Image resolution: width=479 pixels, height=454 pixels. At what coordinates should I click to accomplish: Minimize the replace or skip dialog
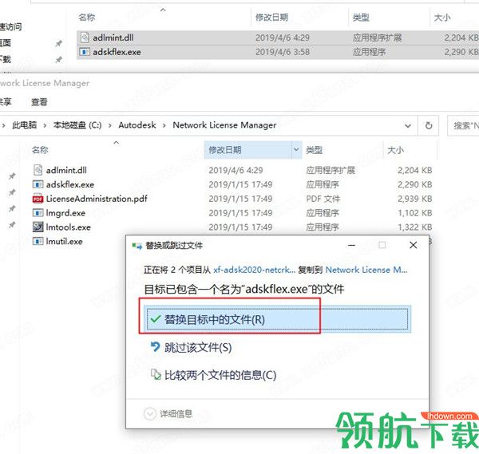point(351,245)
